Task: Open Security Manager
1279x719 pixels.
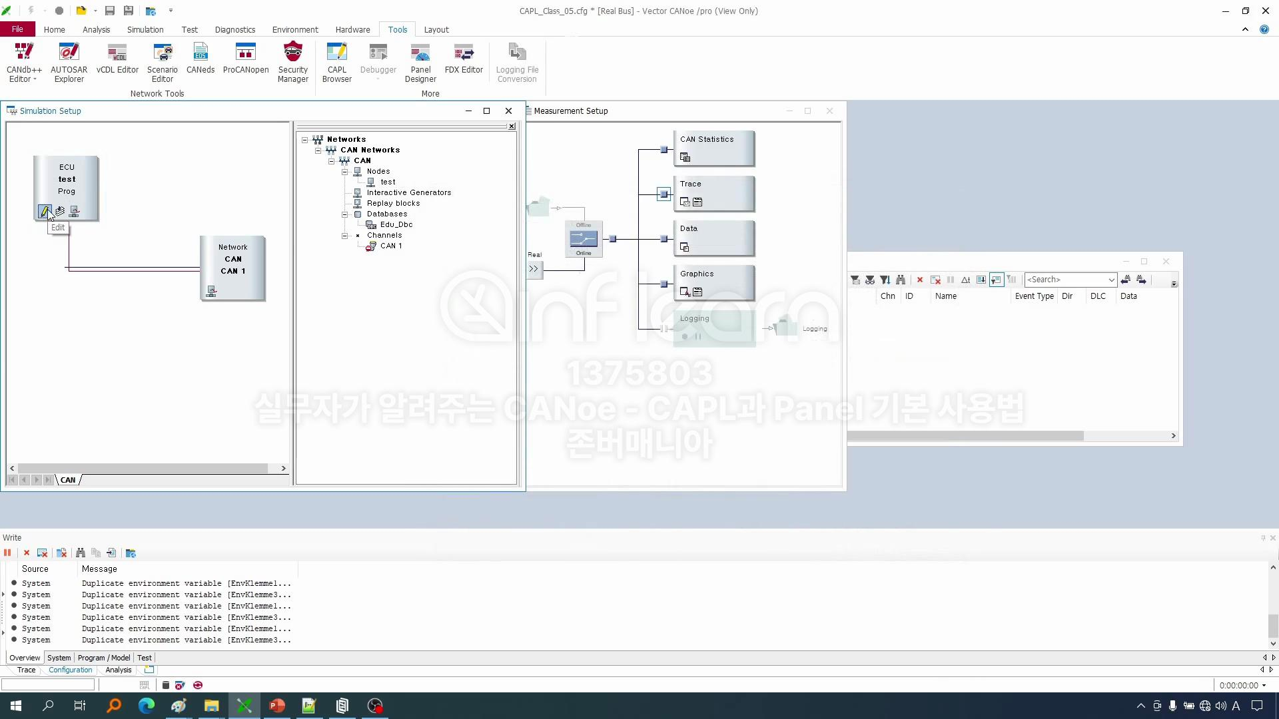Action: 293,63
